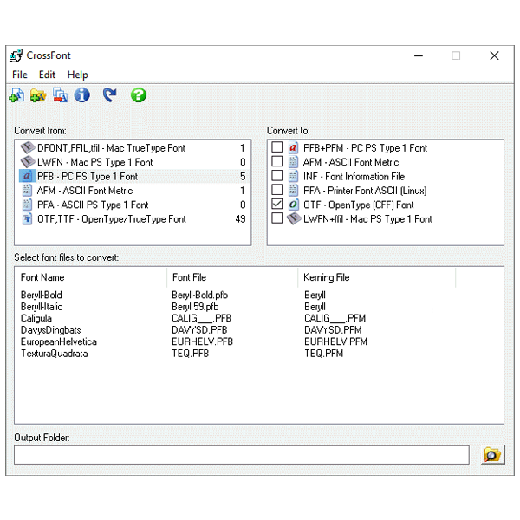Click the Browse output folder icon button
Viewport: 520px width, 520px height.
[x=492, y=455]
